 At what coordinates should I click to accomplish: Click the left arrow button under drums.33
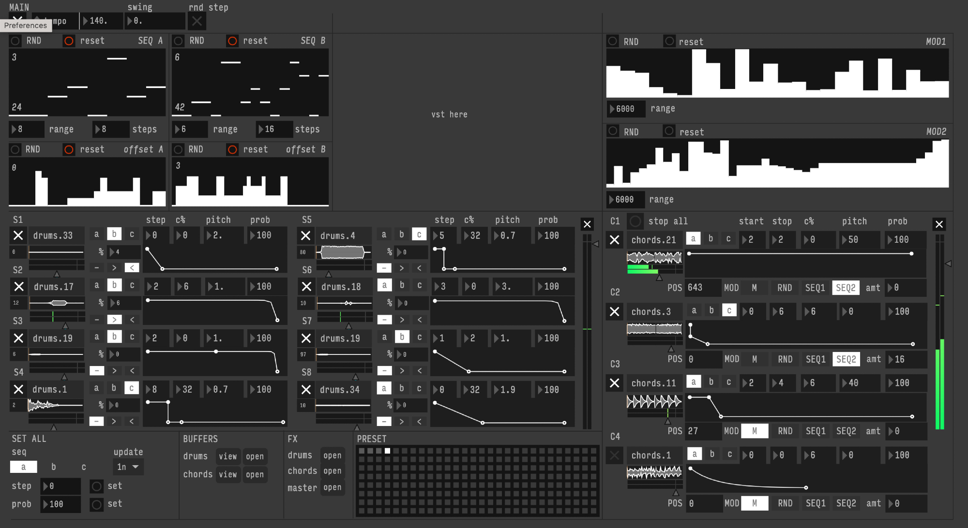[132, 267]
